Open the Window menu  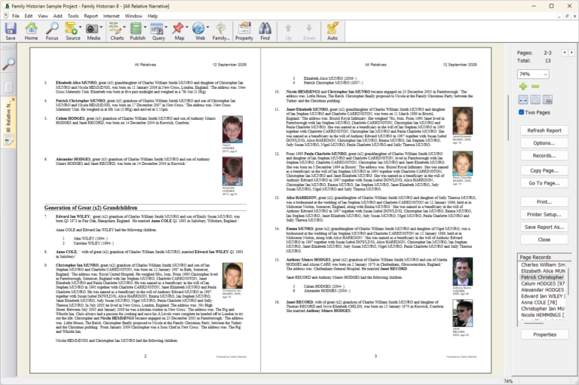coord(133,16)
